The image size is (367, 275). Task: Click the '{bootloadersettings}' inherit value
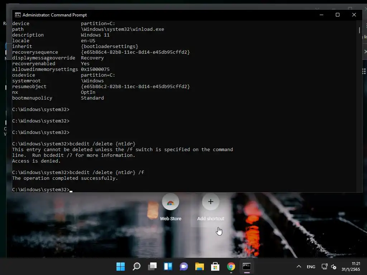[110, 46]
